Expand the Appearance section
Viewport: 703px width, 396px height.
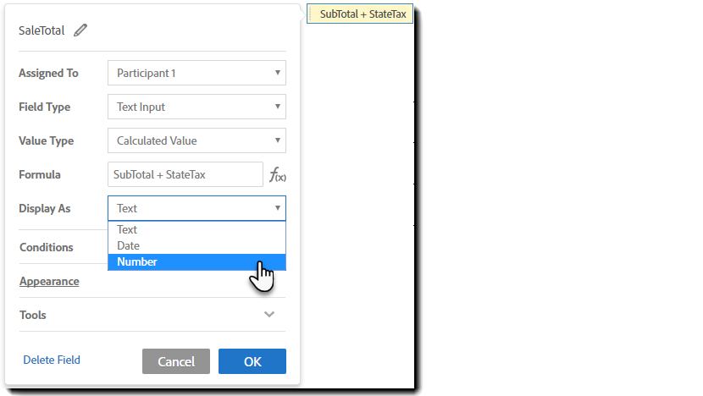(x=49, y=282)
